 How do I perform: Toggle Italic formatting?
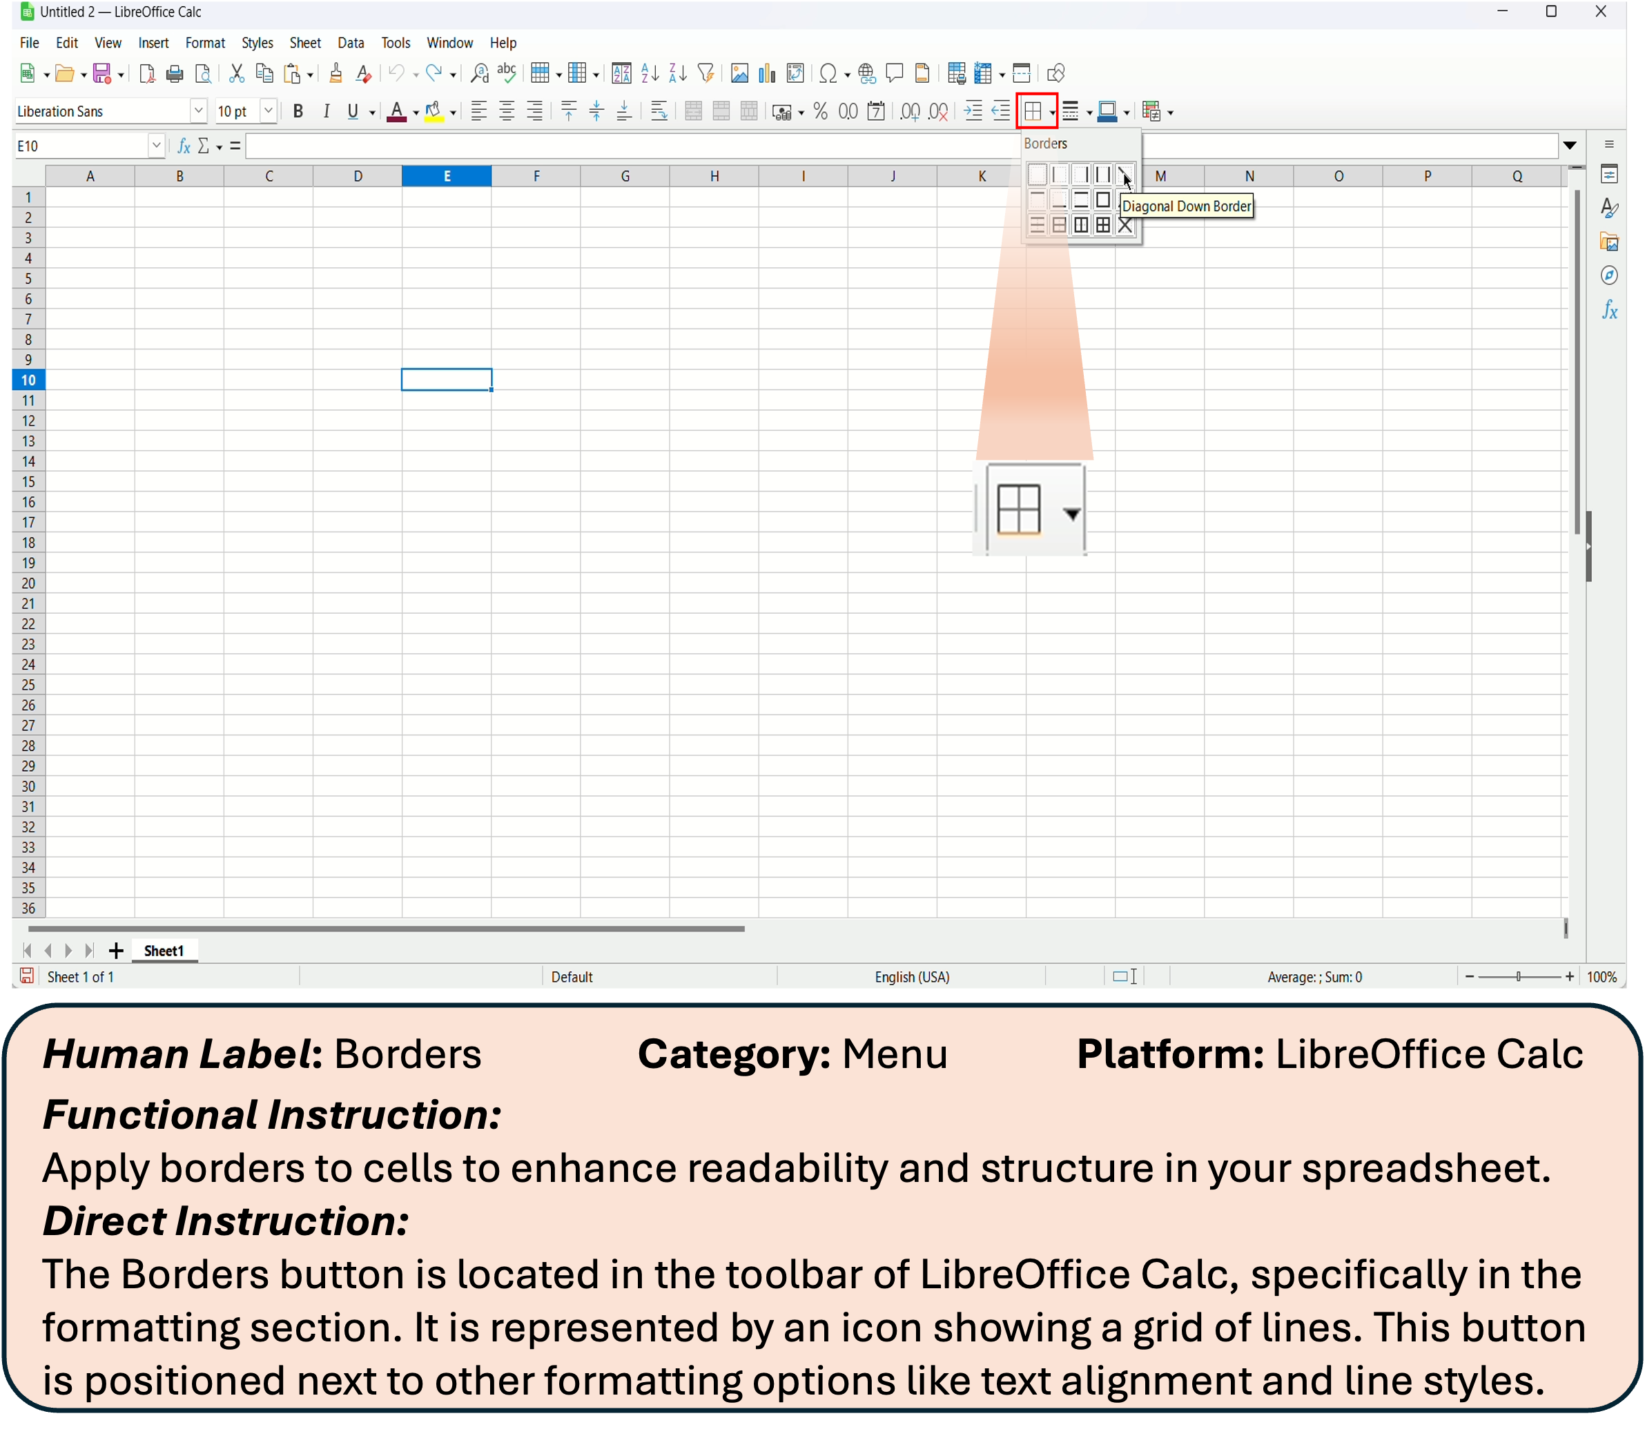click(325, 111)
